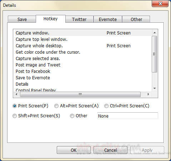Go to the Evernote tab
Image resolution: width=171 pixels, height=161 pixels.
108,19
